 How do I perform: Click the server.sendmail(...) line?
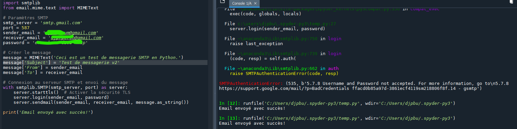click(x=101, y=102)
